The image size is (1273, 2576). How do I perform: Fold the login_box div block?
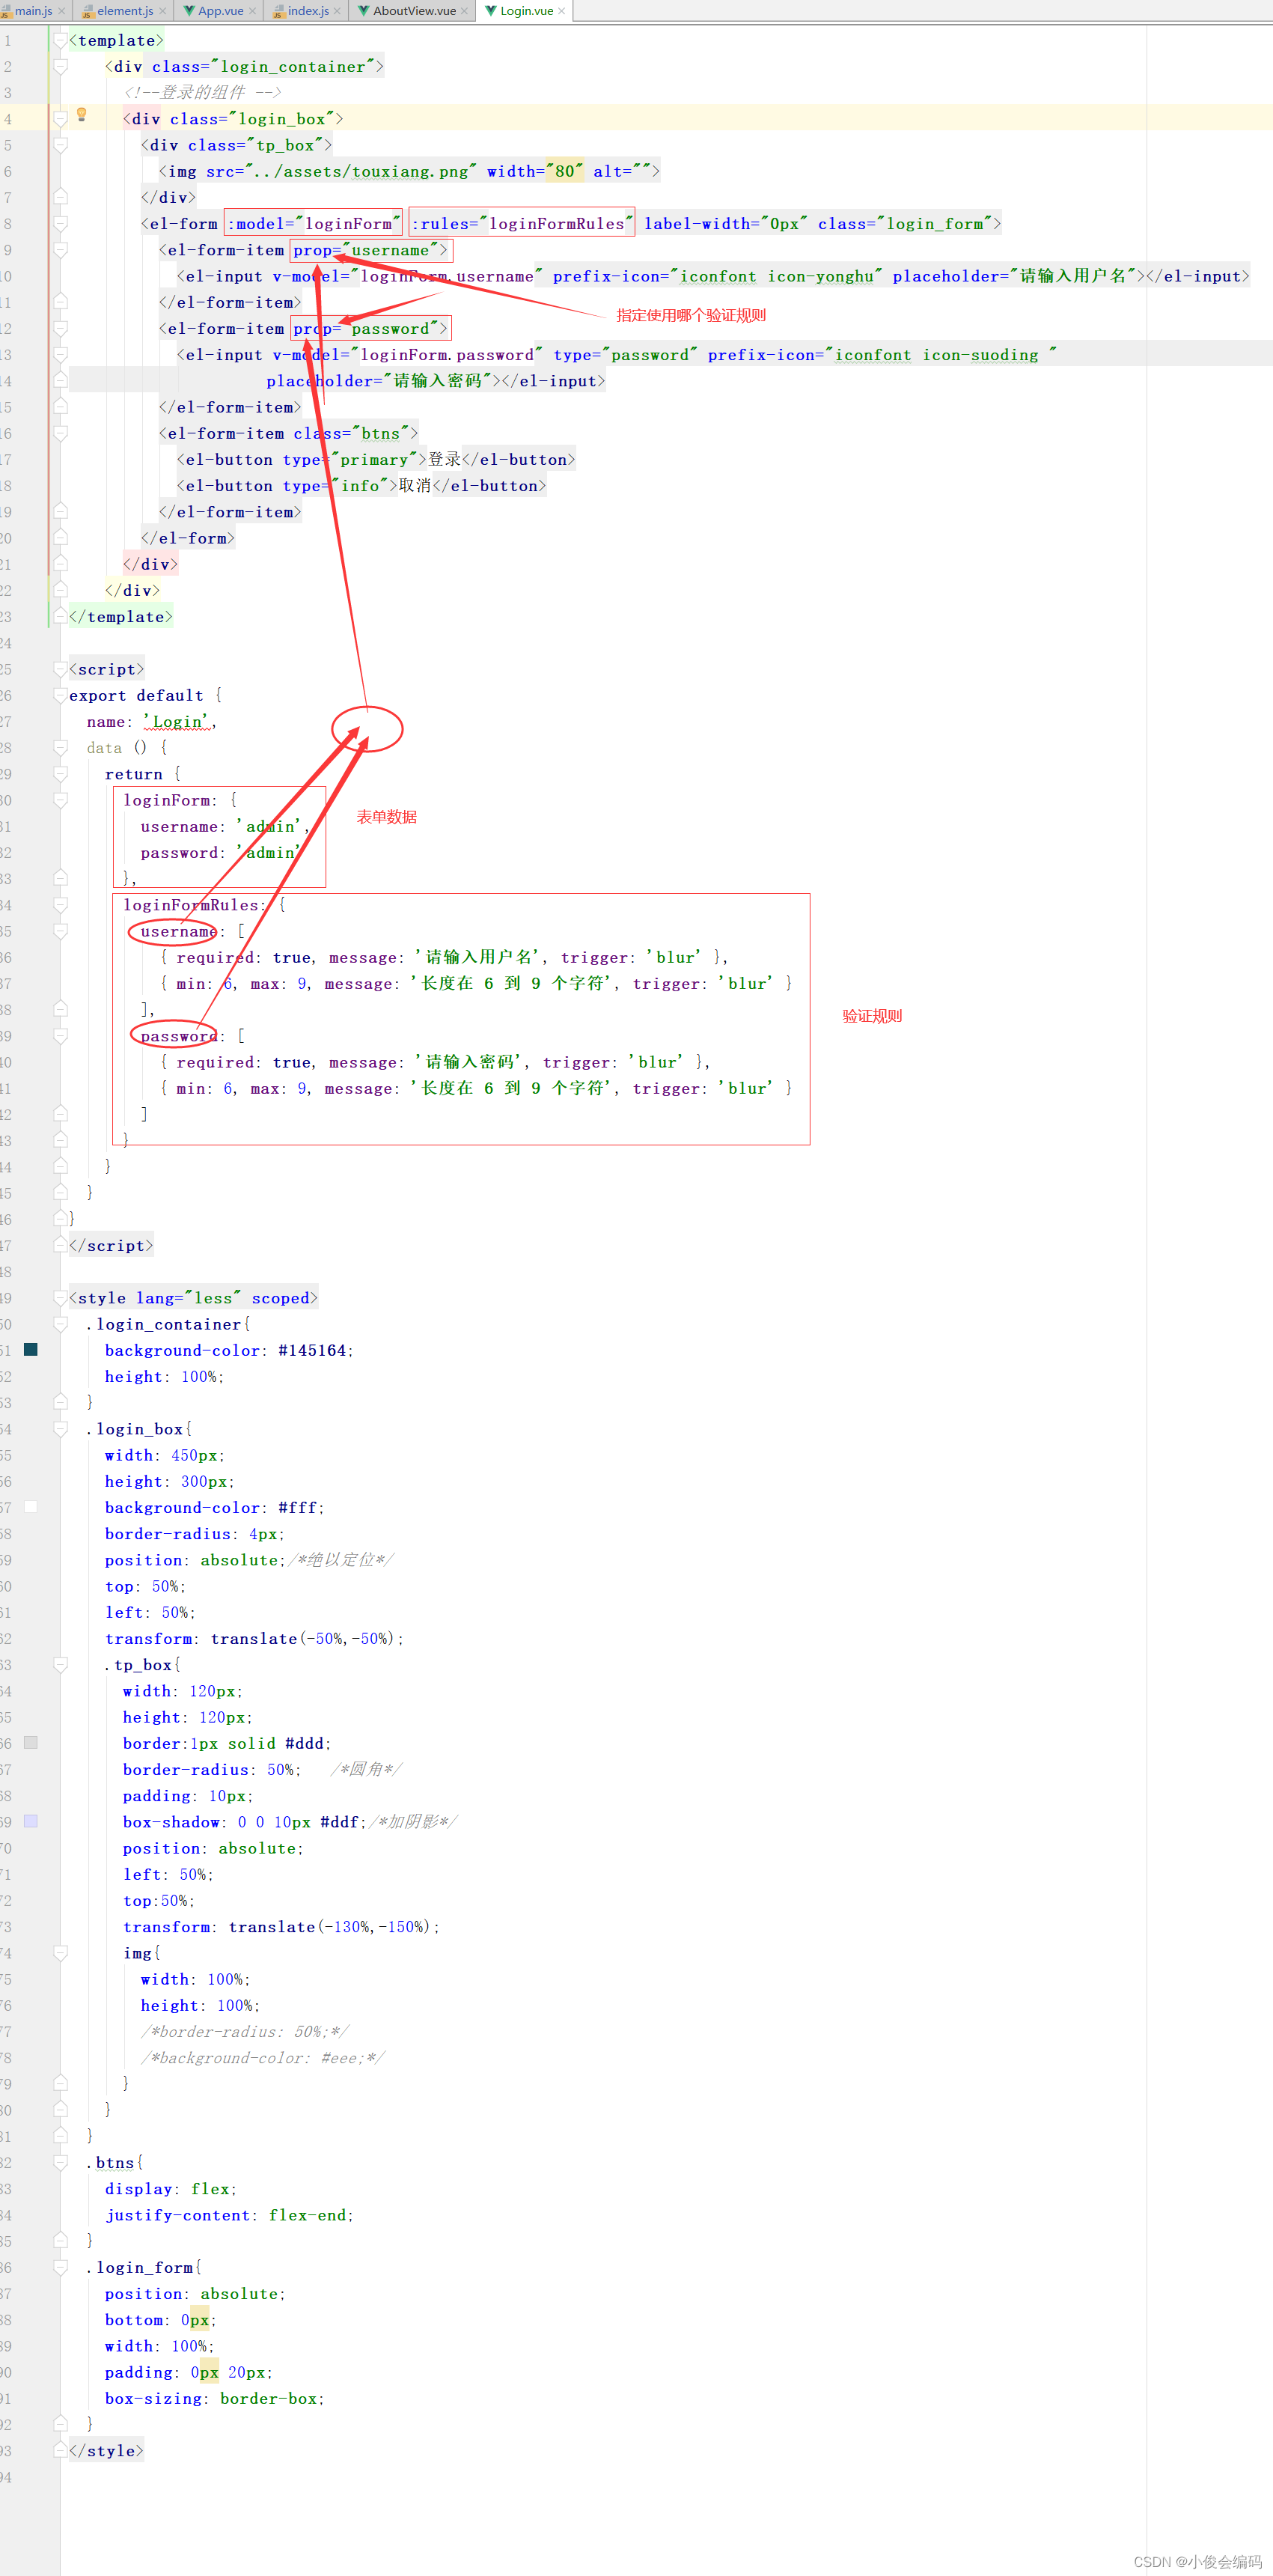pyautogui.click(x=60, y=119)
